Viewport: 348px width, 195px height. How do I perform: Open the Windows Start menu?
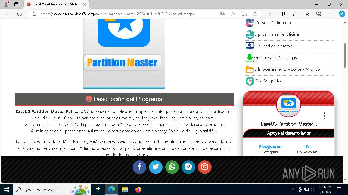(x=6, y=190)
